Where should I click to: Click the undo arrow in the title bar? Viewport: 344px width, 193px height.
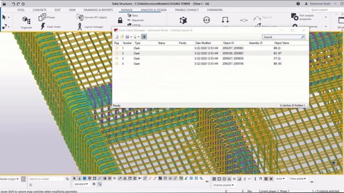pos(13,4)
